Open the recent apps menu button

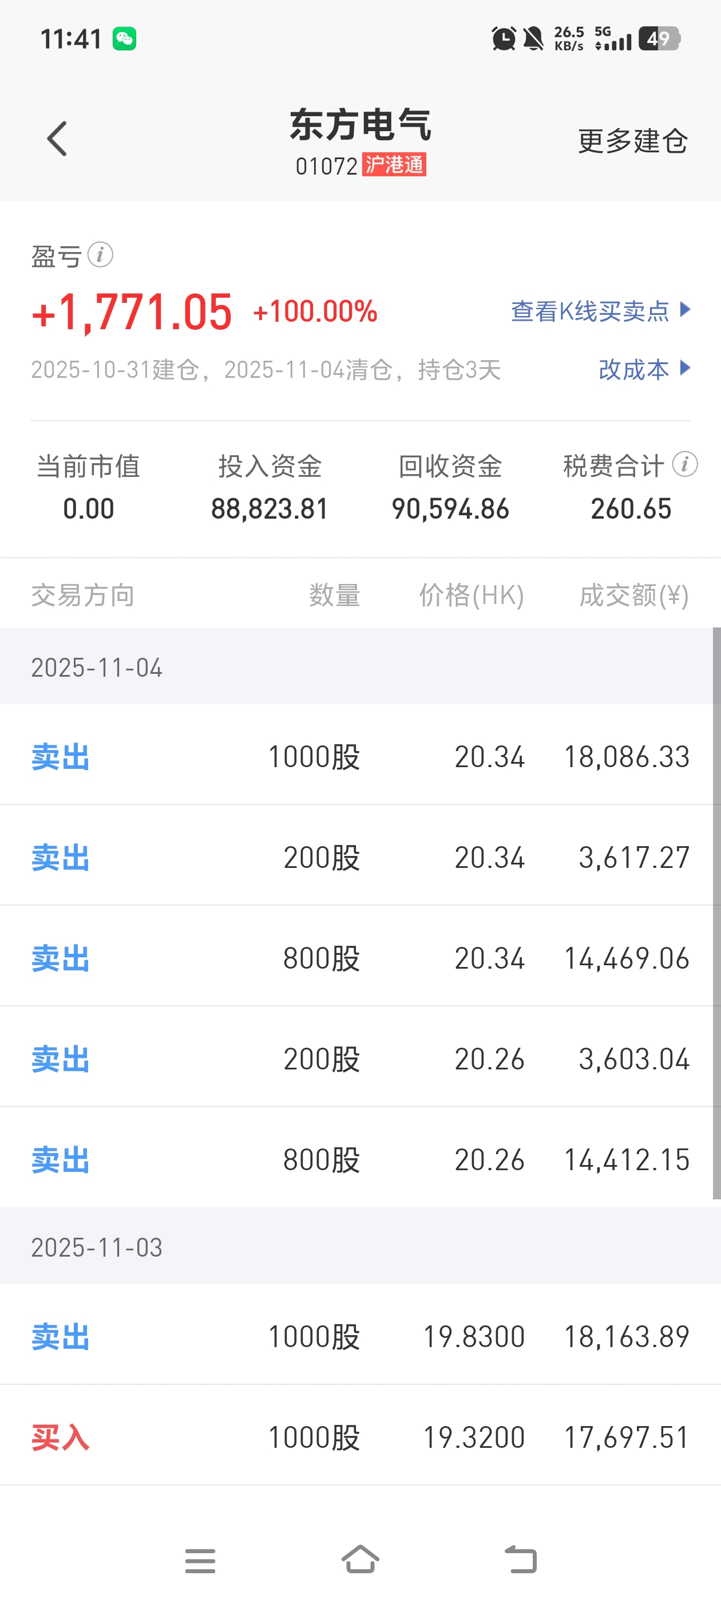pos(200,1561)
